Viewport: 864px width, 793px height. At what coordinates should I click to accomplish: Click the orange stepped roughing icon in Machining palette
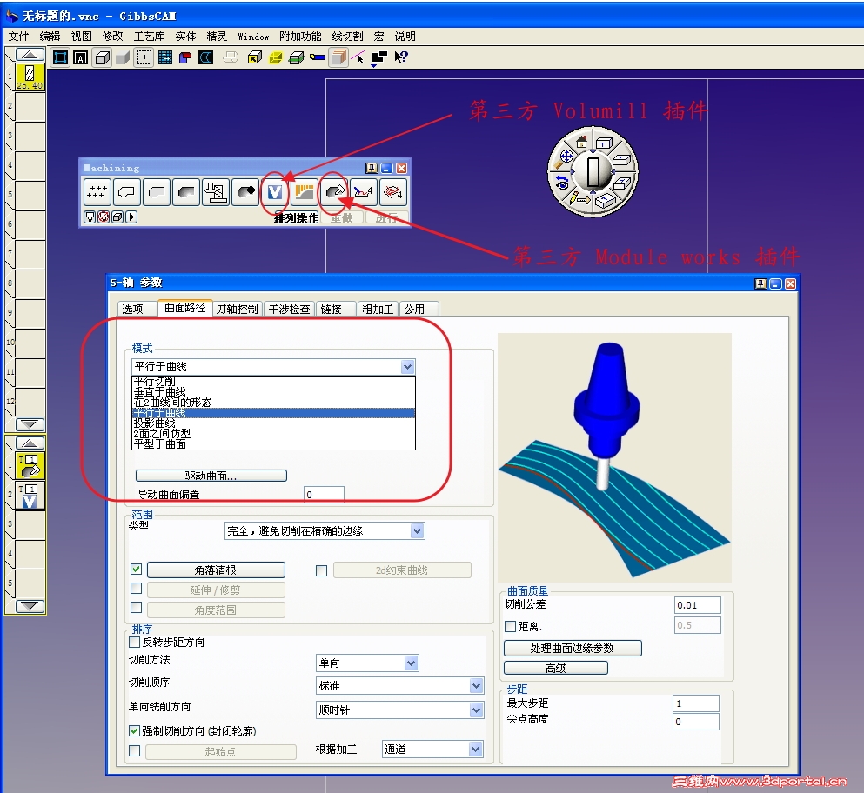point(305,192)
